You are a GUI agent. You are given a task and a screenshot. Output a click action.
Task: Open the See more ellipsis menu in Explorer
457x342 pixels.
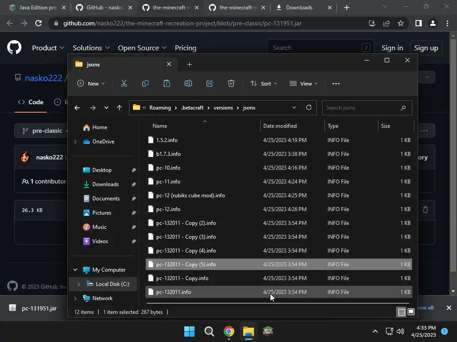[x=336, y=83]
